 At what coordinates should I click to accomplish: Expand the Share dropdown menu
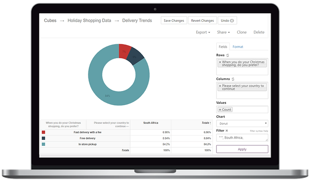[x=223, y=32]
